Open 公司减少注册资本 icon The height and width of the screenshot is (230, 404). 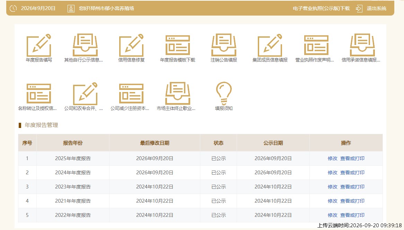pos(131,93)
